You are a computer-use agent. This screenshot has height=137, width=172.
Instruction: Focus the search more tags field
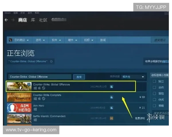click(161, 113)
